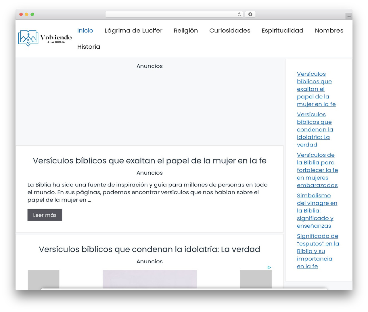Click the 'La Biblia ha sido una fuente' excerpt

[147, 192]
